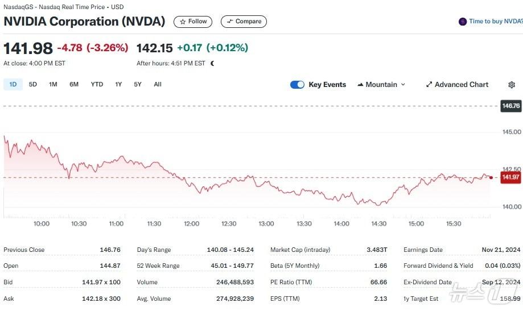Click the Advanced Chart expand-arrows icon
523x311 pixels.
pyautogui.click(x=429, y=85)
